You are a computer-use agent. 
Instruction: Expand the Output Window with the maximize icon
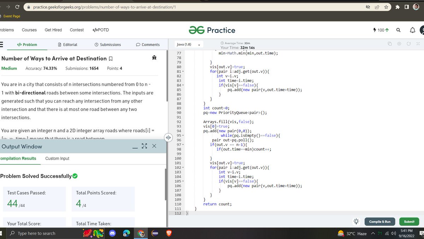144,146
